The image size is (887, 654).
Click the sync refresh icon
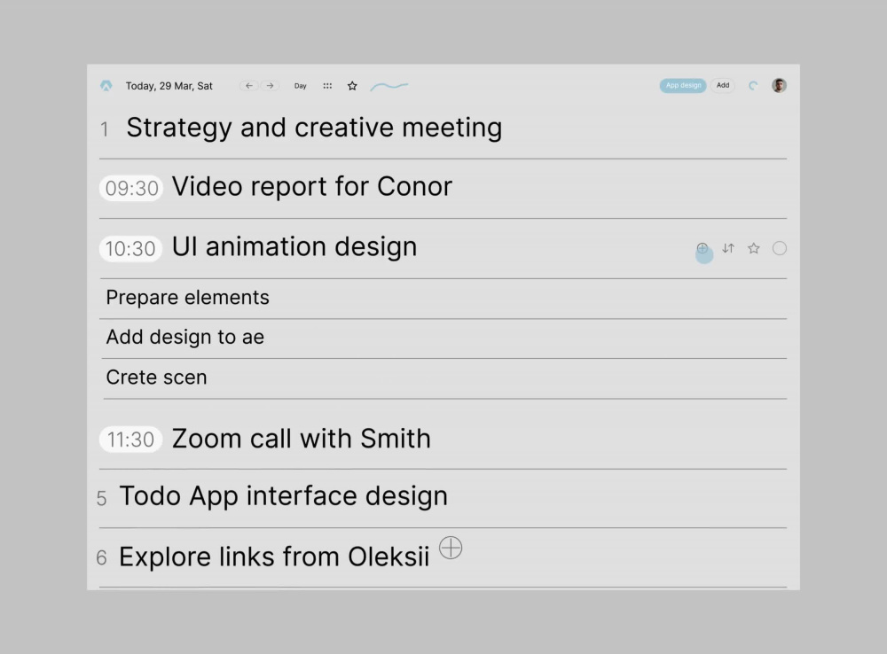753,86
